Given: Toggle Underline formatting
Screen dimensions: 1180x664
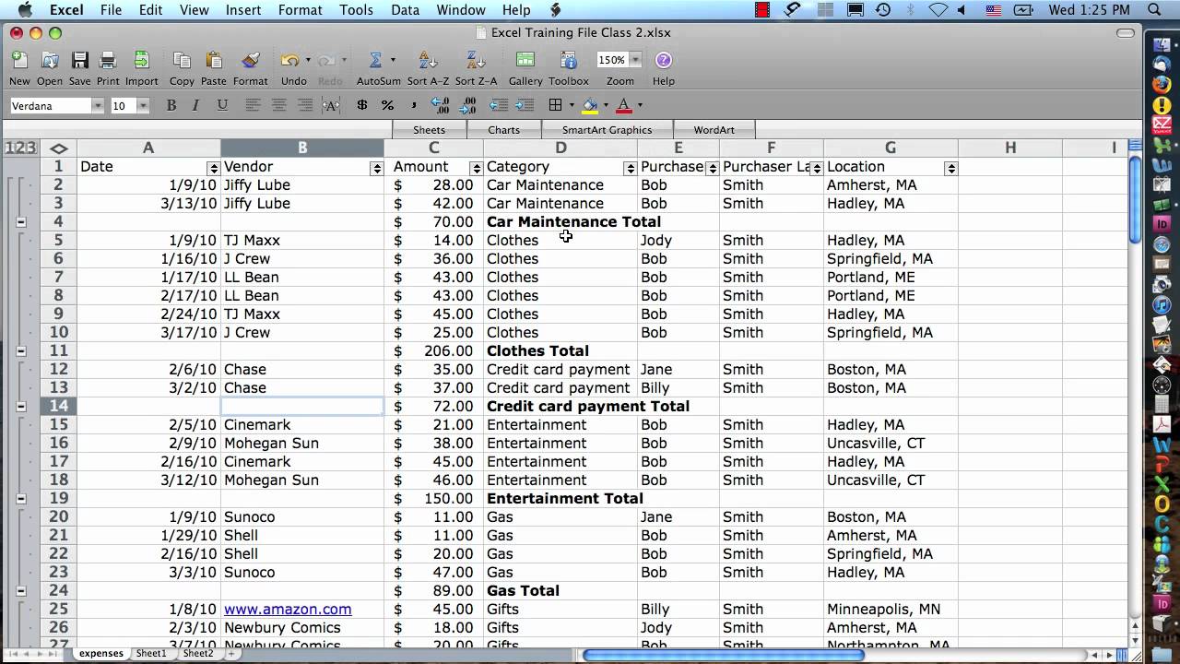Looking at the screenshot, I should 222,106.
